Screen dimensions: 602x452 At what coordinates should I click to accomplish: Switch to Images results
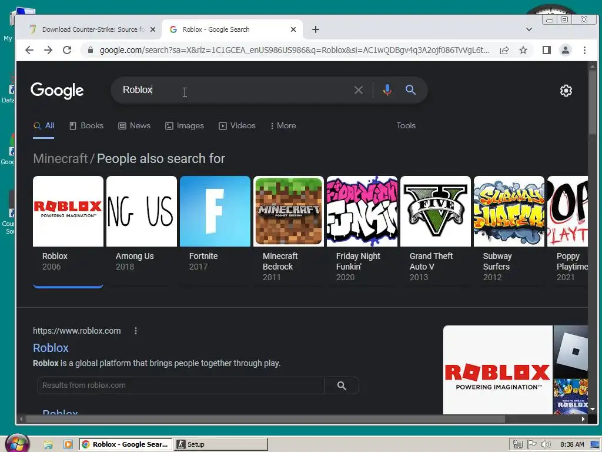coord(185,126)
